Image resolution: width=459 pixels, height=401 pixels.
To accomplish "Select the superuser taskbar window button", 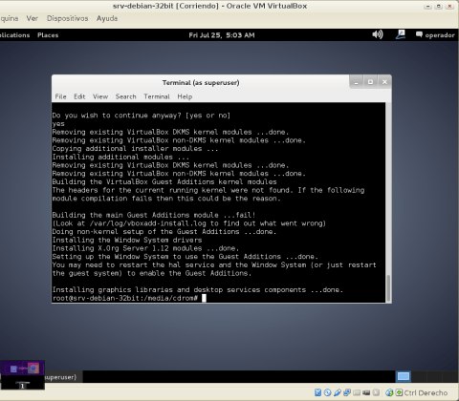I will (64, 377).
